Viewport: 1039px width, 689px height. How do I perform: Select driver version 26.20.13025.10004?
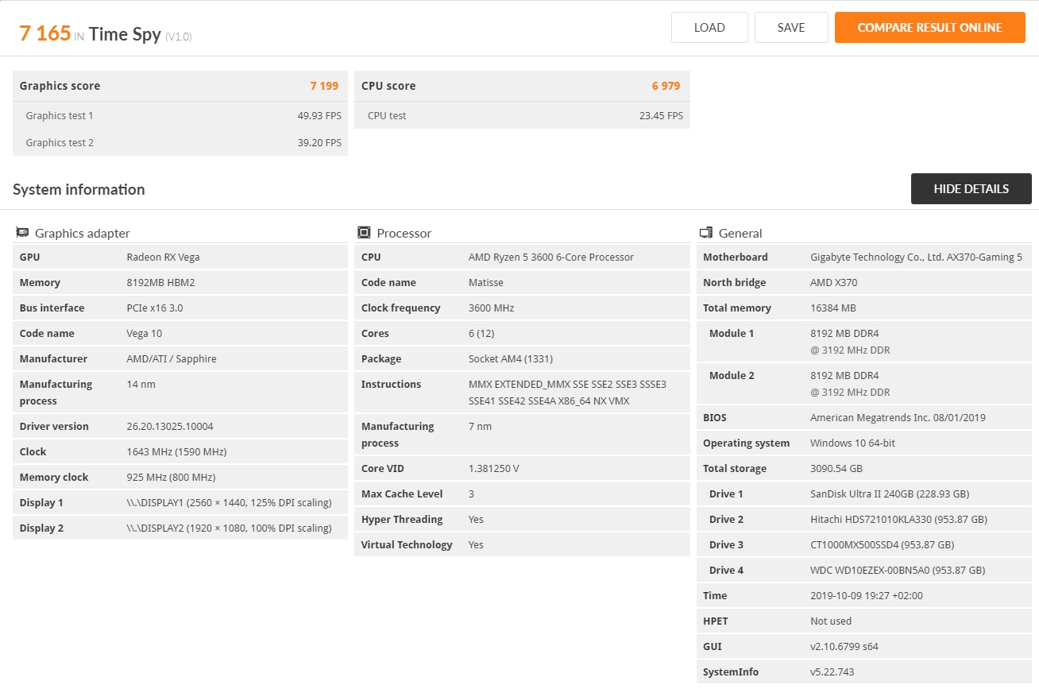point(170,426)
